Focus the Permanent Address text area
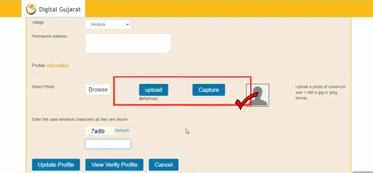 click(128, 43)
